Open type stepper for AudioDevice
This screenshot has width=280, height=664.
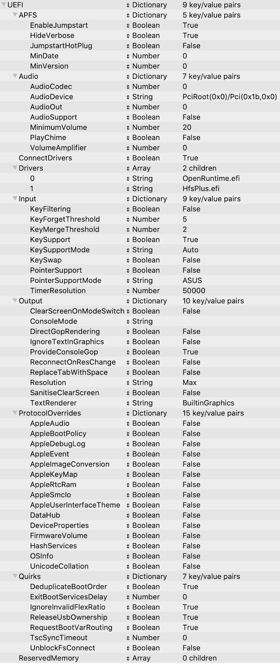128,97
